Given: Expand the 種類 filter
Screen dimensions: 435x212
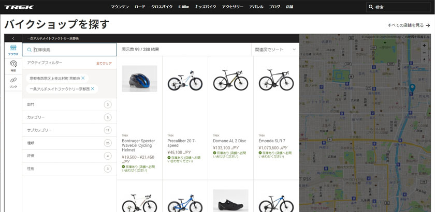Looking at the screenshot, I should pyautogui.click(x=69, y=143).
